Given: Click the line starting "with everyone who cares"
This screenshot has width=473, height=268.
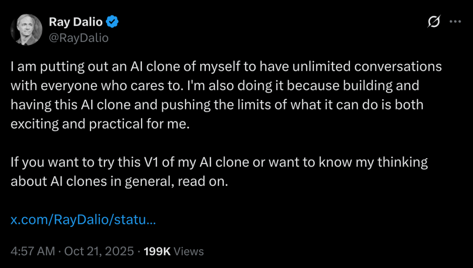Looking at the screenshot, I should [x=215, y=86].
